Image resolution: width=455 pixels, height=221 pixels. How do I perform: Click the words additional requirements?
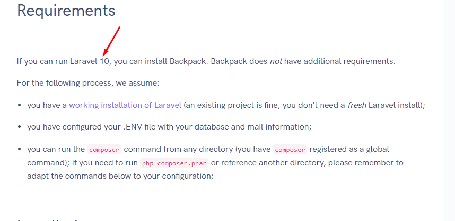coord(348,61)
